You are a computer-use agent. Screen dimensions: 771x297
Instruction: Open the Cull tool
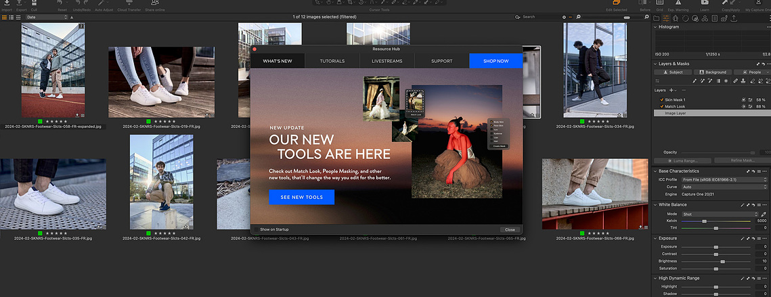click(34, 3)
